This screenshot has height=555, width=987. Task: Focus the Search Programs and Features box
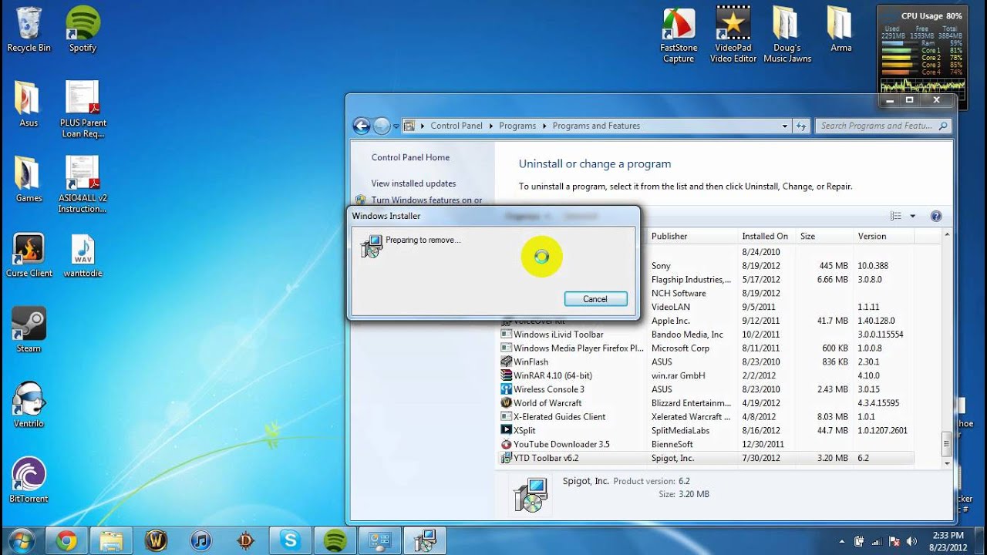pyautogui.click(x=882, y=126)
